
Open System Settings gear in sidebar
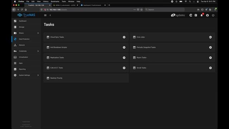(15, 75)
